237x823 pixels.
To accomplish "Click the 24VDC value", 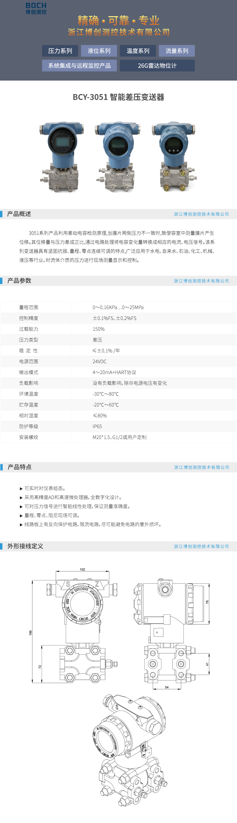I will click(100, 362).
